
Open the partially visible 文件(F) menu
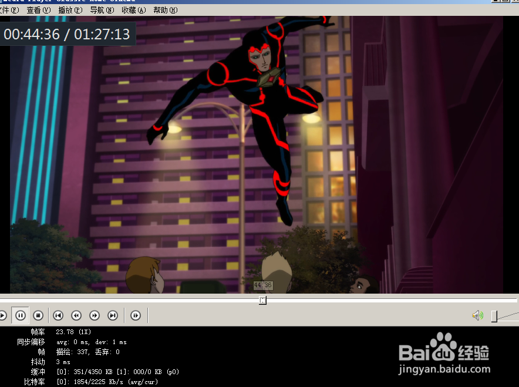pos(9,10)
